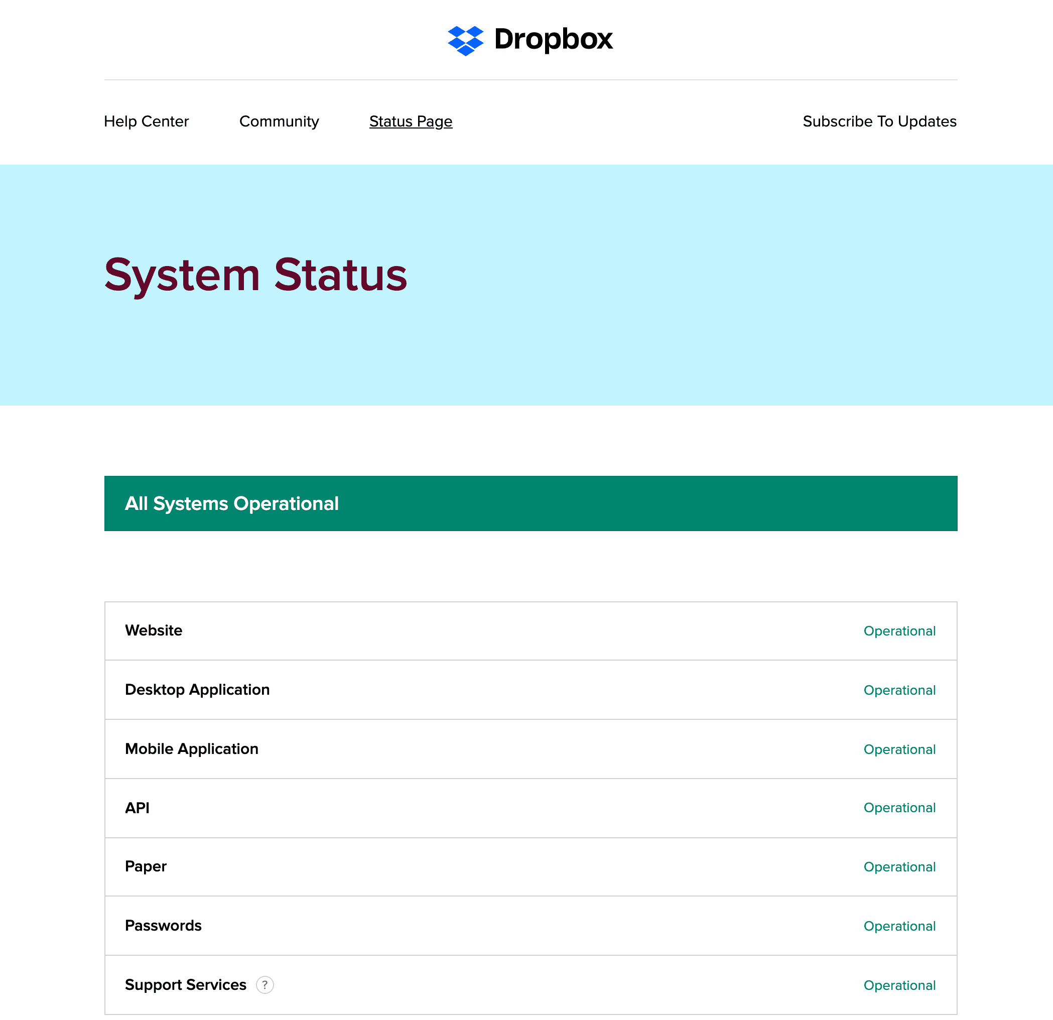Select the Passwords component row label
The width and height of the screenshot is (1053, 1020).
[x=163, y=926]
